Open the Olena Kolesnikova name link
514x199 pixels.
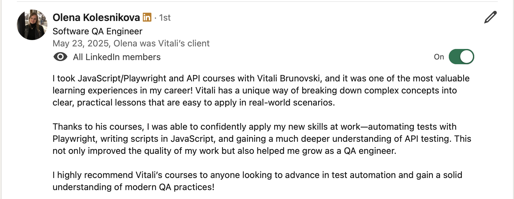(x=96, y=17)
